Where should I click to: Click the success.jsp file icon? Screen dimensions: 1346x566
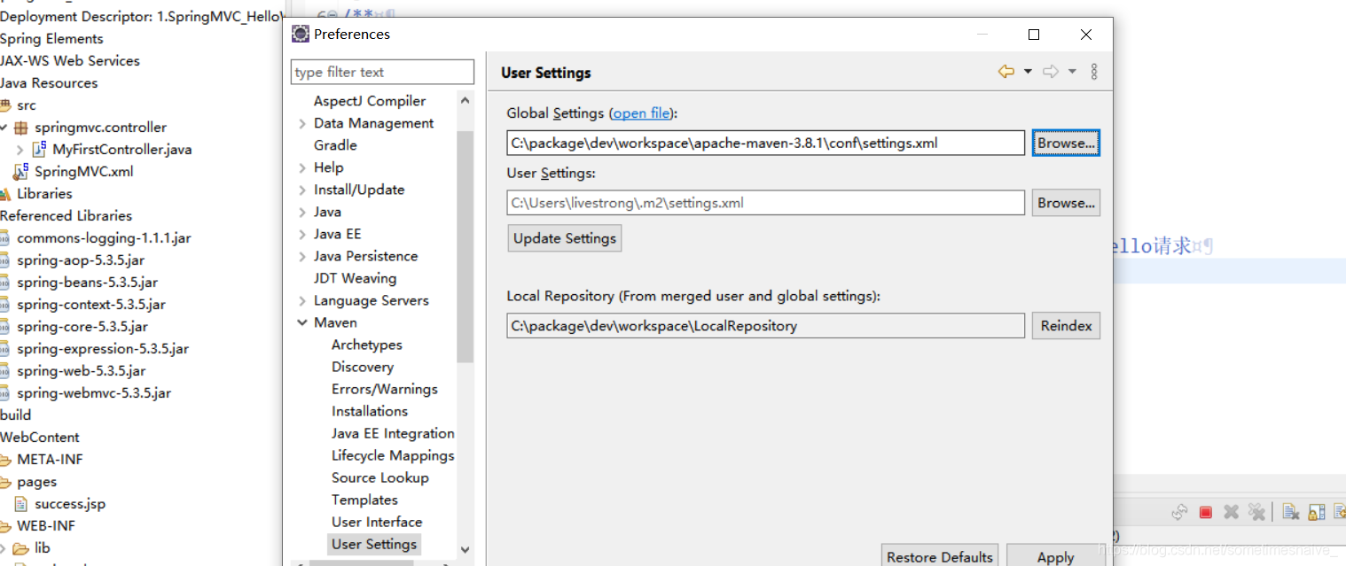[x=21, y=504]
